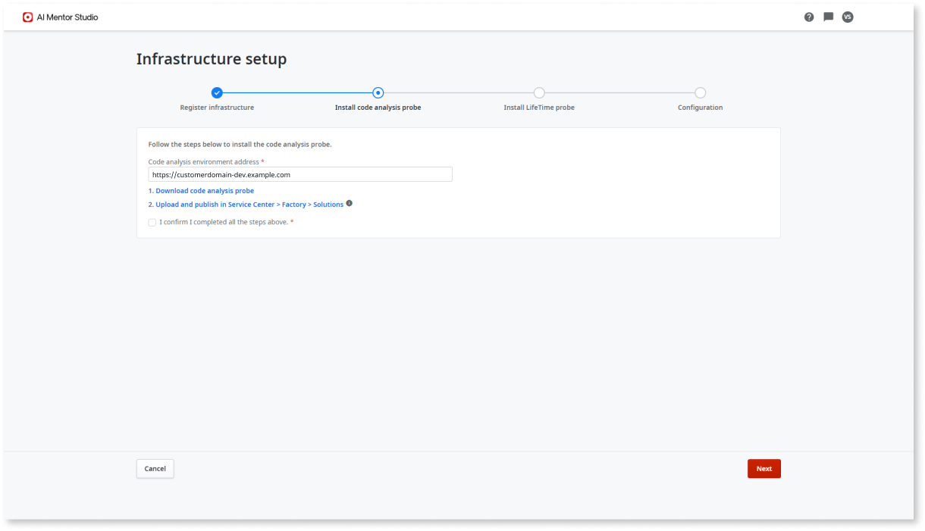This screenshot has height=531, width=925.
Task: Open the Install LifeTime probe step label
Action: pyautogui.click(x=539, y=107)
